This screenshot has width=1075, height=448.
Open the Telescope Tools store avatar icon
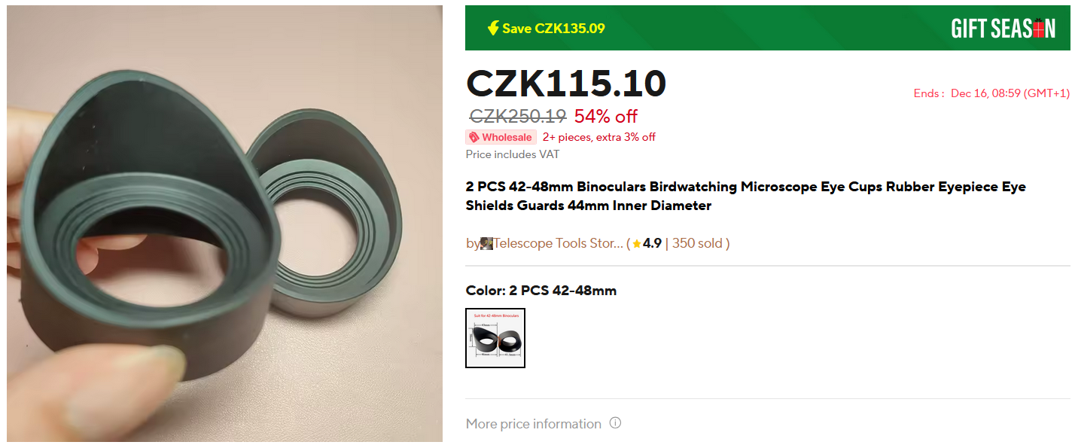[x=486, y=243]
